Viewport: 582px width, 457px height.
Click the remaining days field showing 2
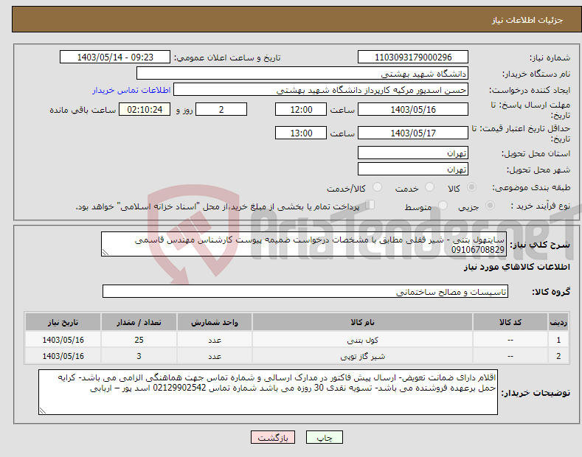(221, 109)
